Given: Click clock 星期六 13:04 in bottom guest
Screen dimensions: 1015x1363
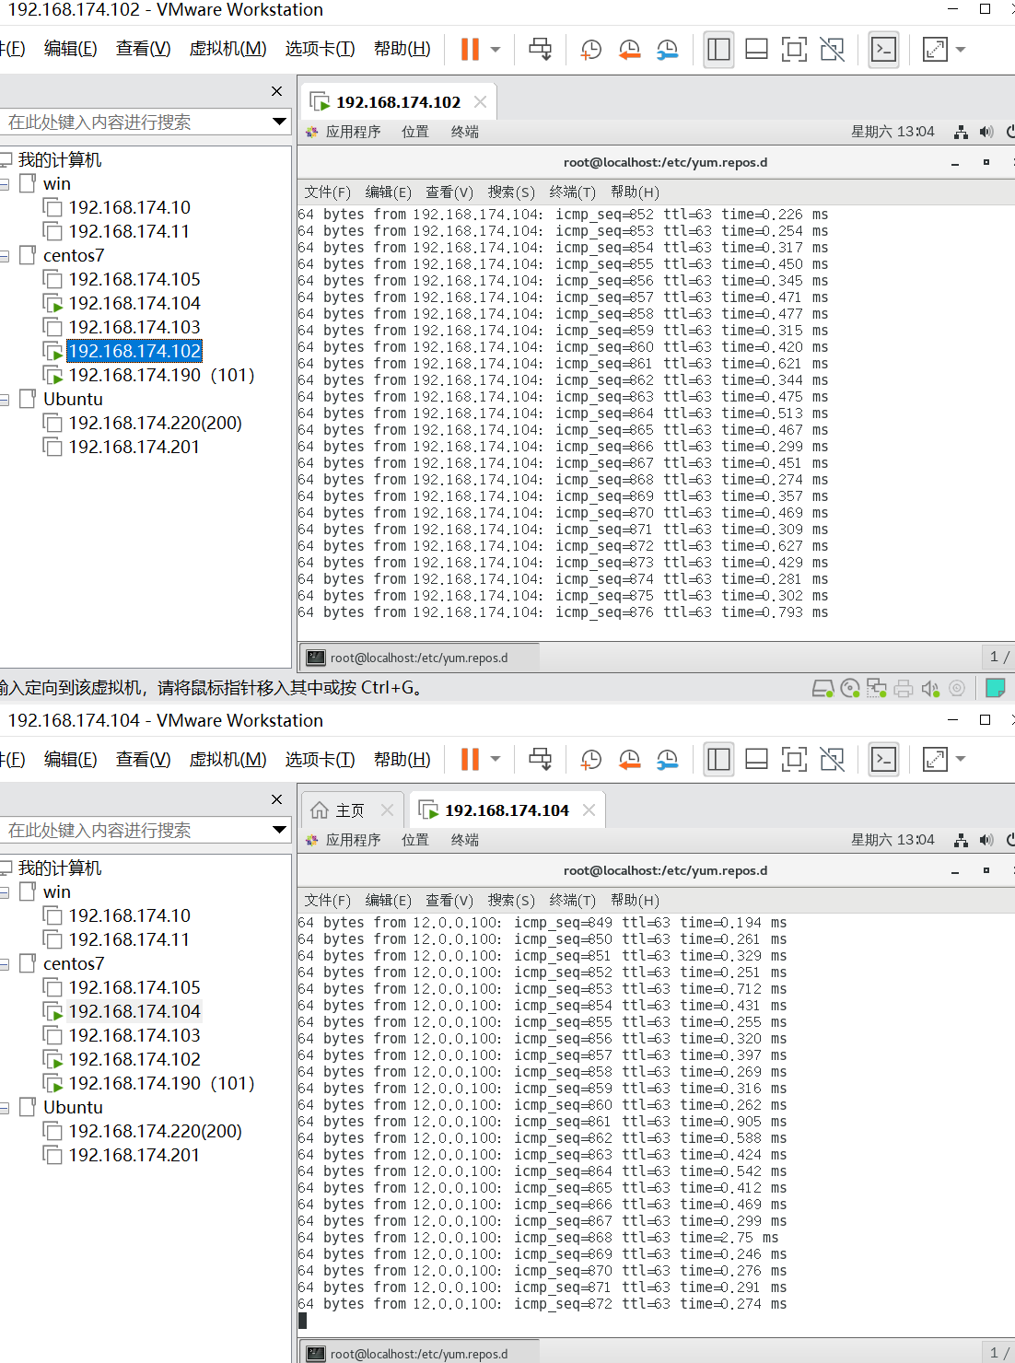Looking at the screenshot, I should (892, 840).
